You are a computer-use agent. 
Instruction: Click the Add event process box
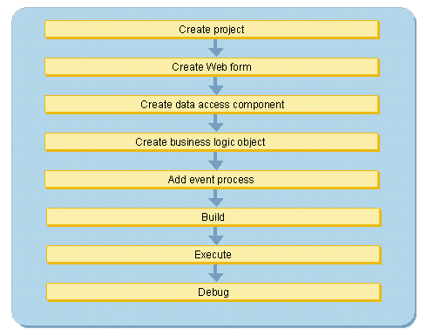[212, 179]
